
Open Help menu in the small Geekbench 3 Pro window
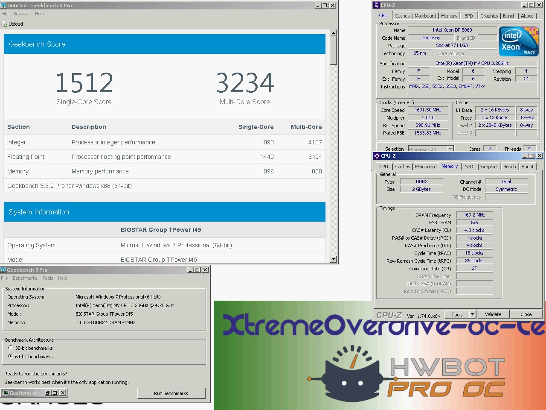tap(62, 278)
